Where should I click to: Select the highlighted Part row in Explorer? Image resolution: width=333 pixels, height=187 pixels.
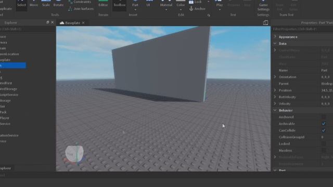coord(12,65)
